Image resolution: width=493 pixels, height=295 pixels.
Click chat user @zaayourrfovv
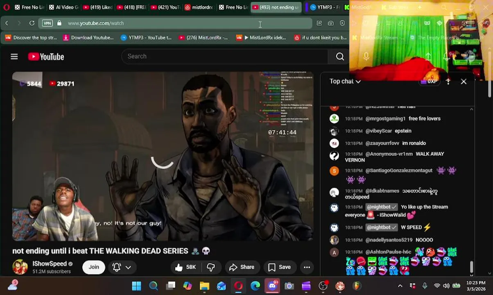[382, 143]
